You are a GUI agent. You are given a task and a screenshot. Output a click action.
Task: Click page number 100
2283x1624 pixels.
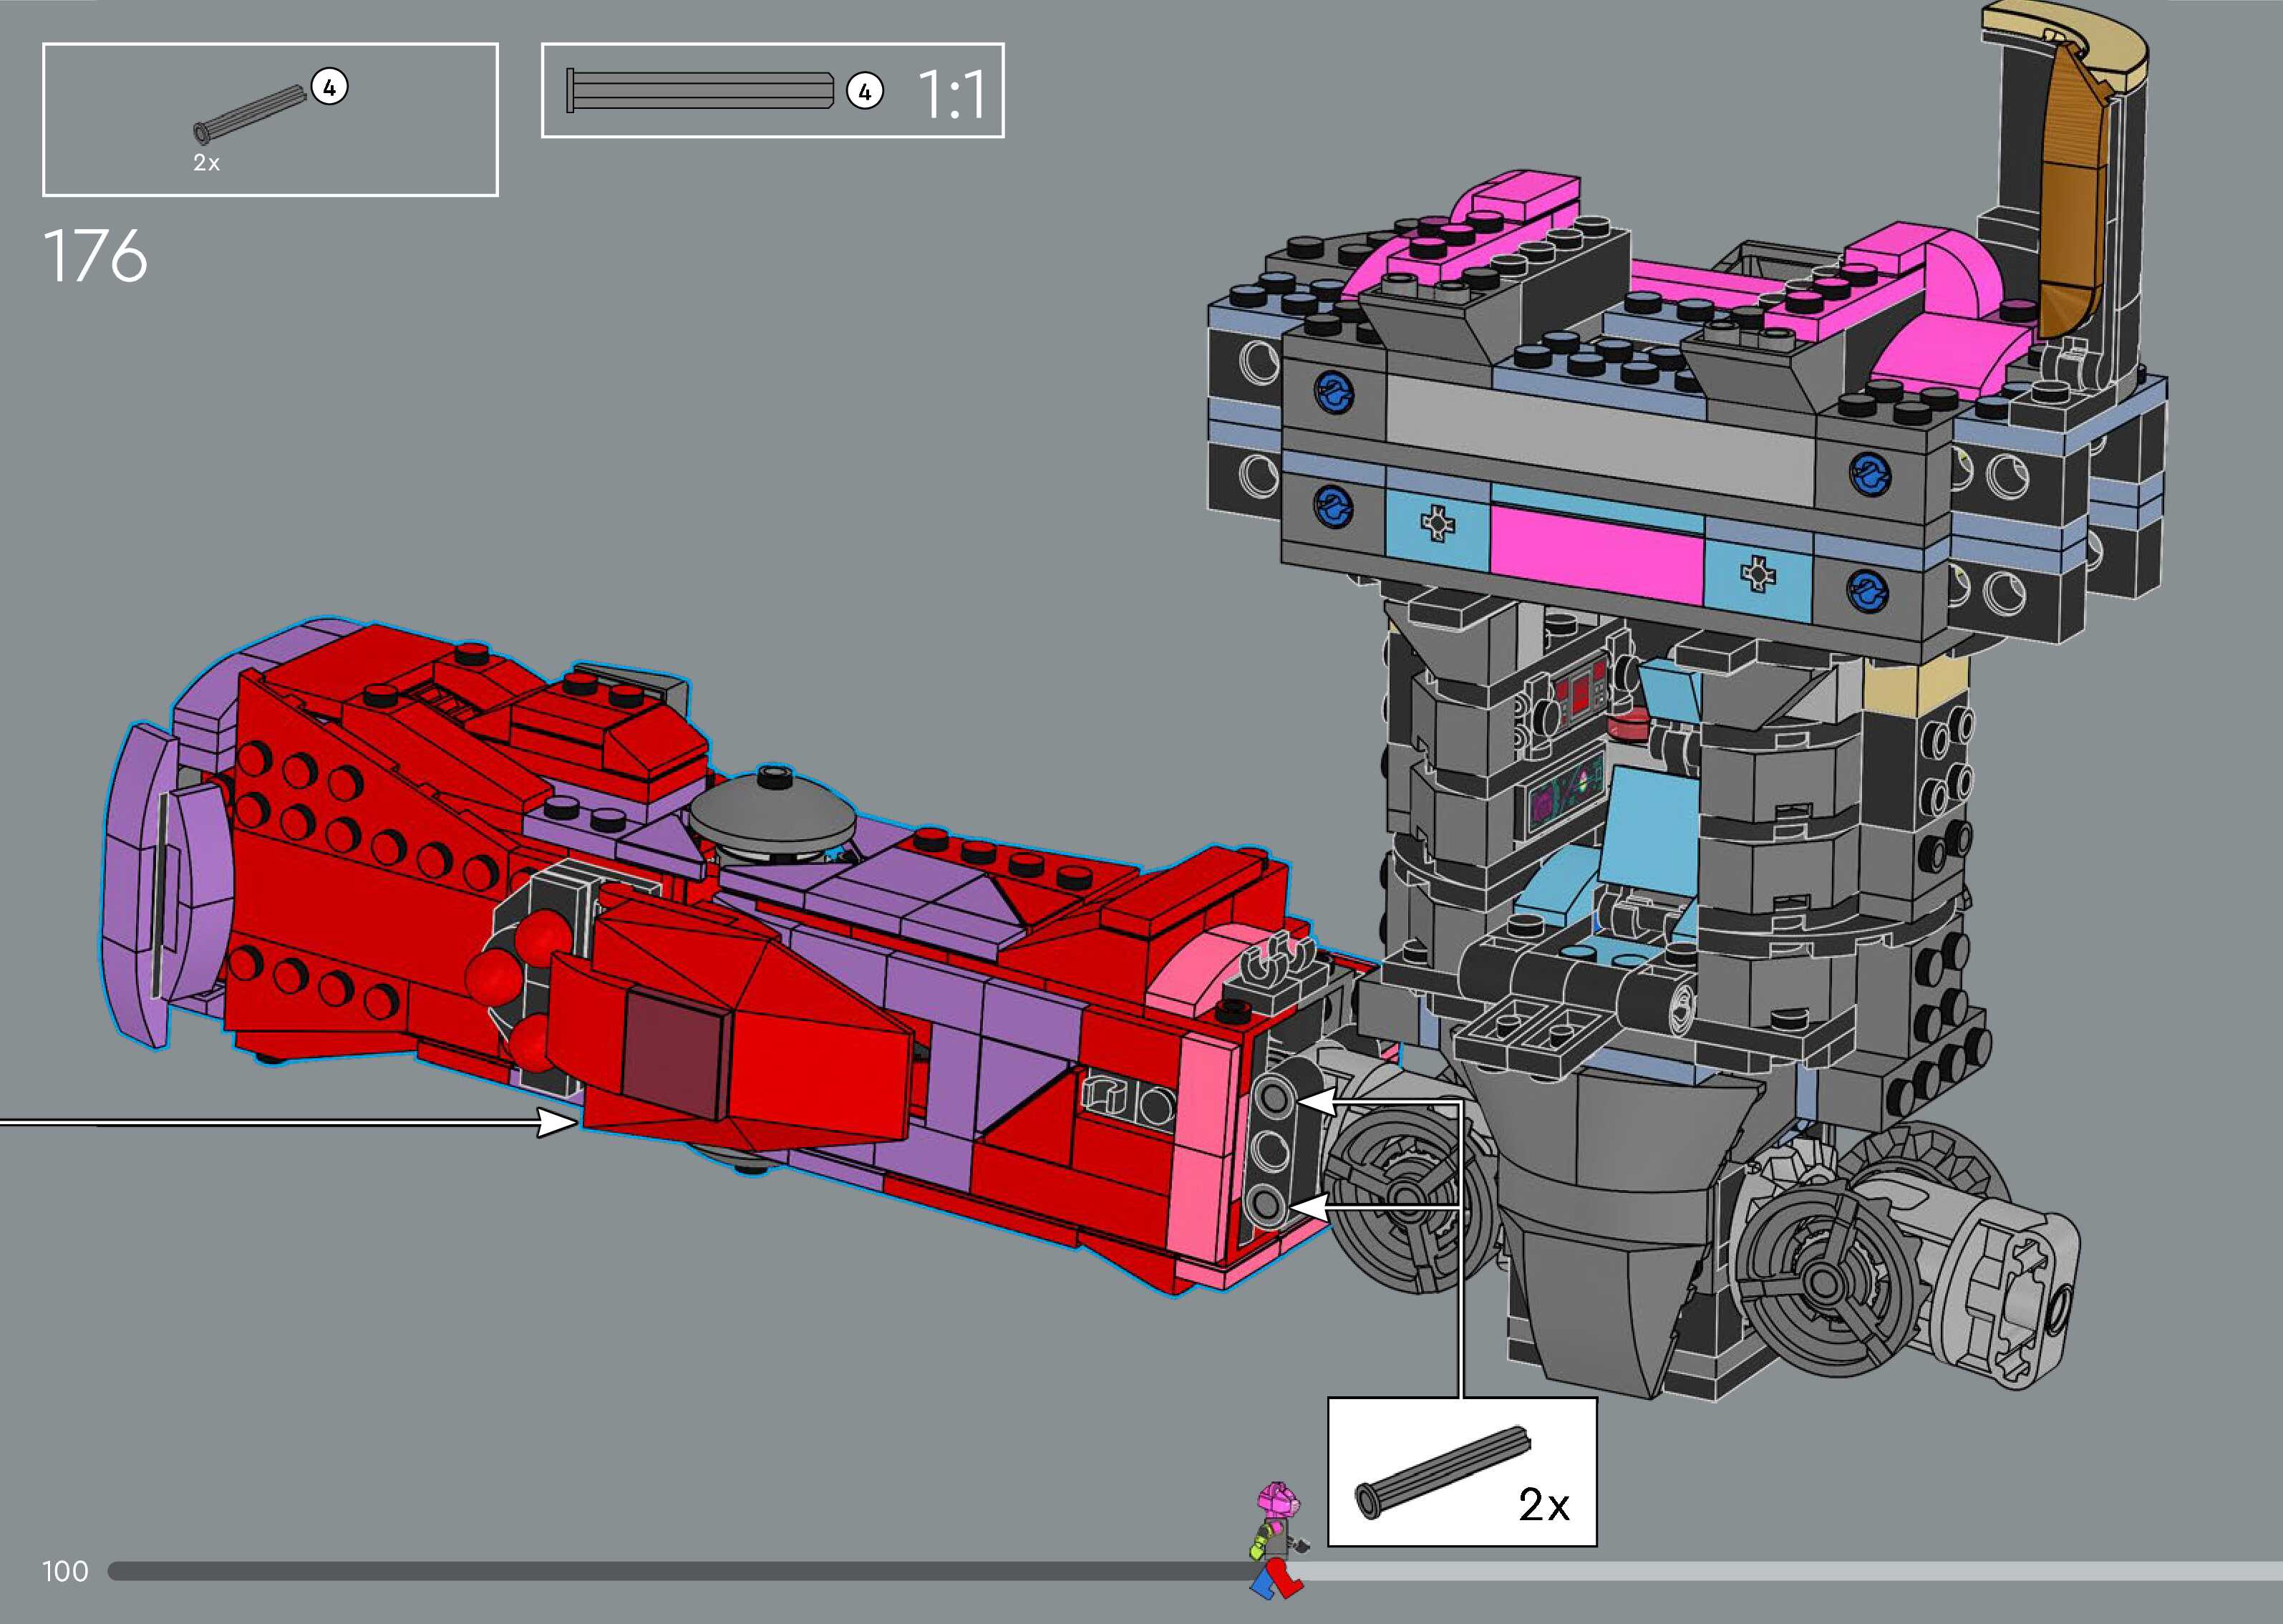click(65, 1571)
